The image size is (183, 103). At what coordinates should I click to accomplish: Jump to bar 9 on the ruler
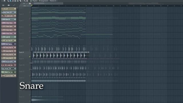point(86,6)
